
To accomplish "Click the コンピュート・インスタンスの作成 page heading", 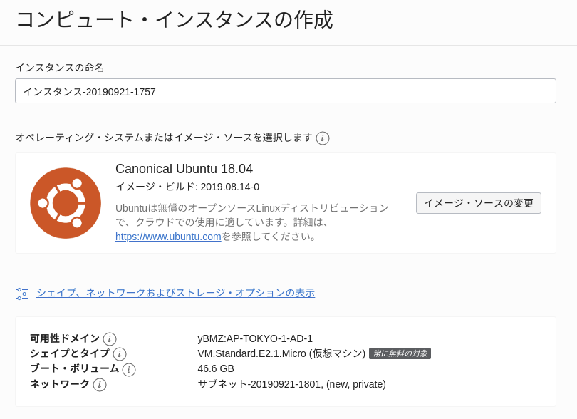I will tap(174, 19).
